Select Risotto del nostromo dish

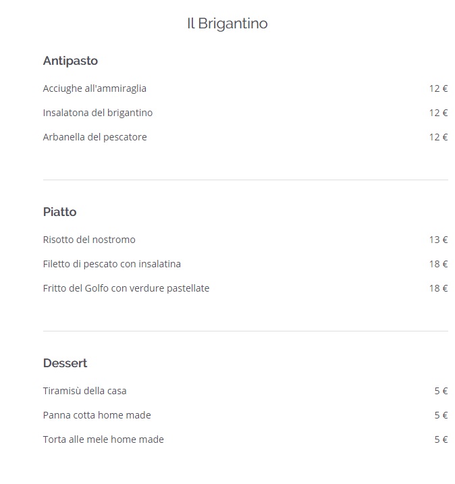point(89,240)
